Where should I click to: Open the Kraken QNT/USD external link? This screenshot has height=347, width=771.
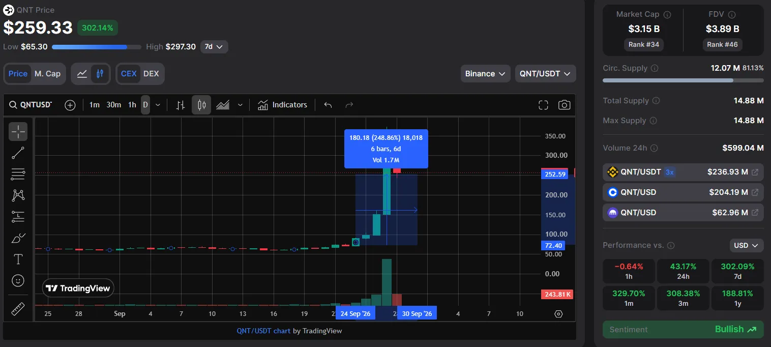click(x=755, y=213)
